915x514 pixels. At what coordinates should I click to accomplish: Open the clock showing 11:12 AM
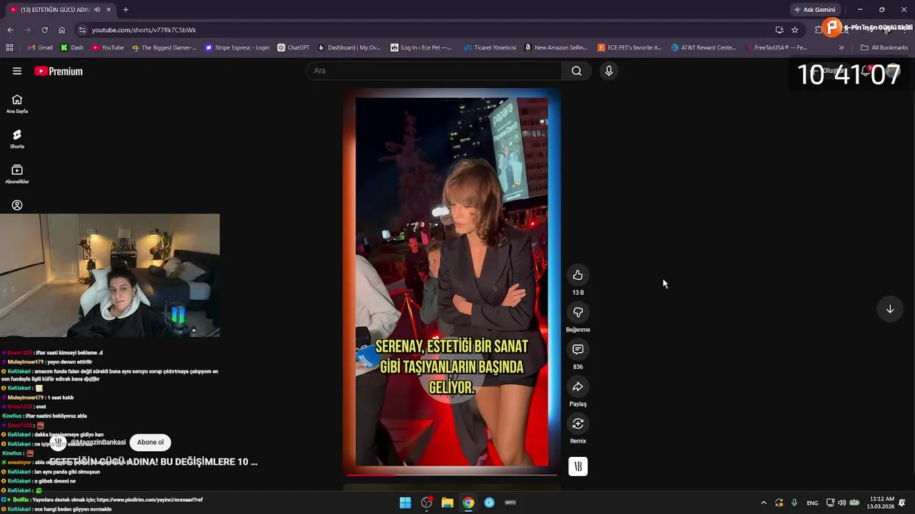(x=881, y=503)
